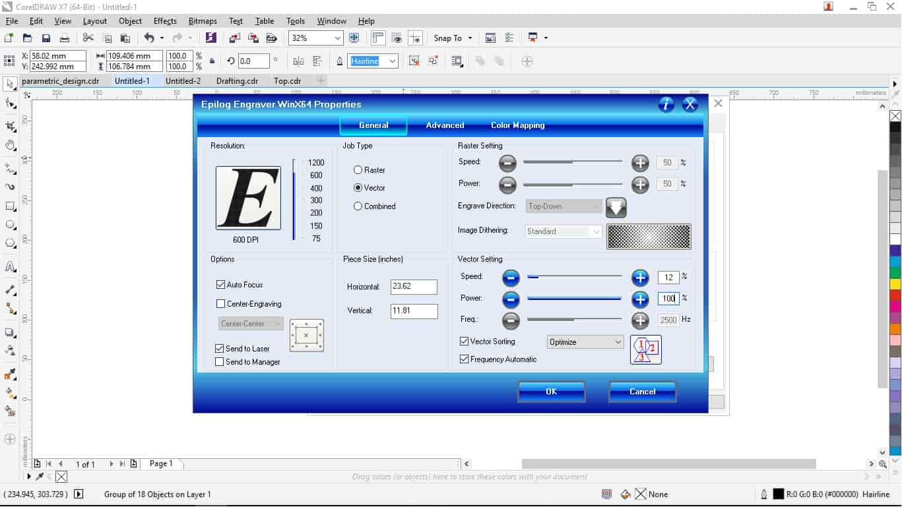The image size is (902, 507).
Task: Click the New document icon
Action: (x=9, y=38)
